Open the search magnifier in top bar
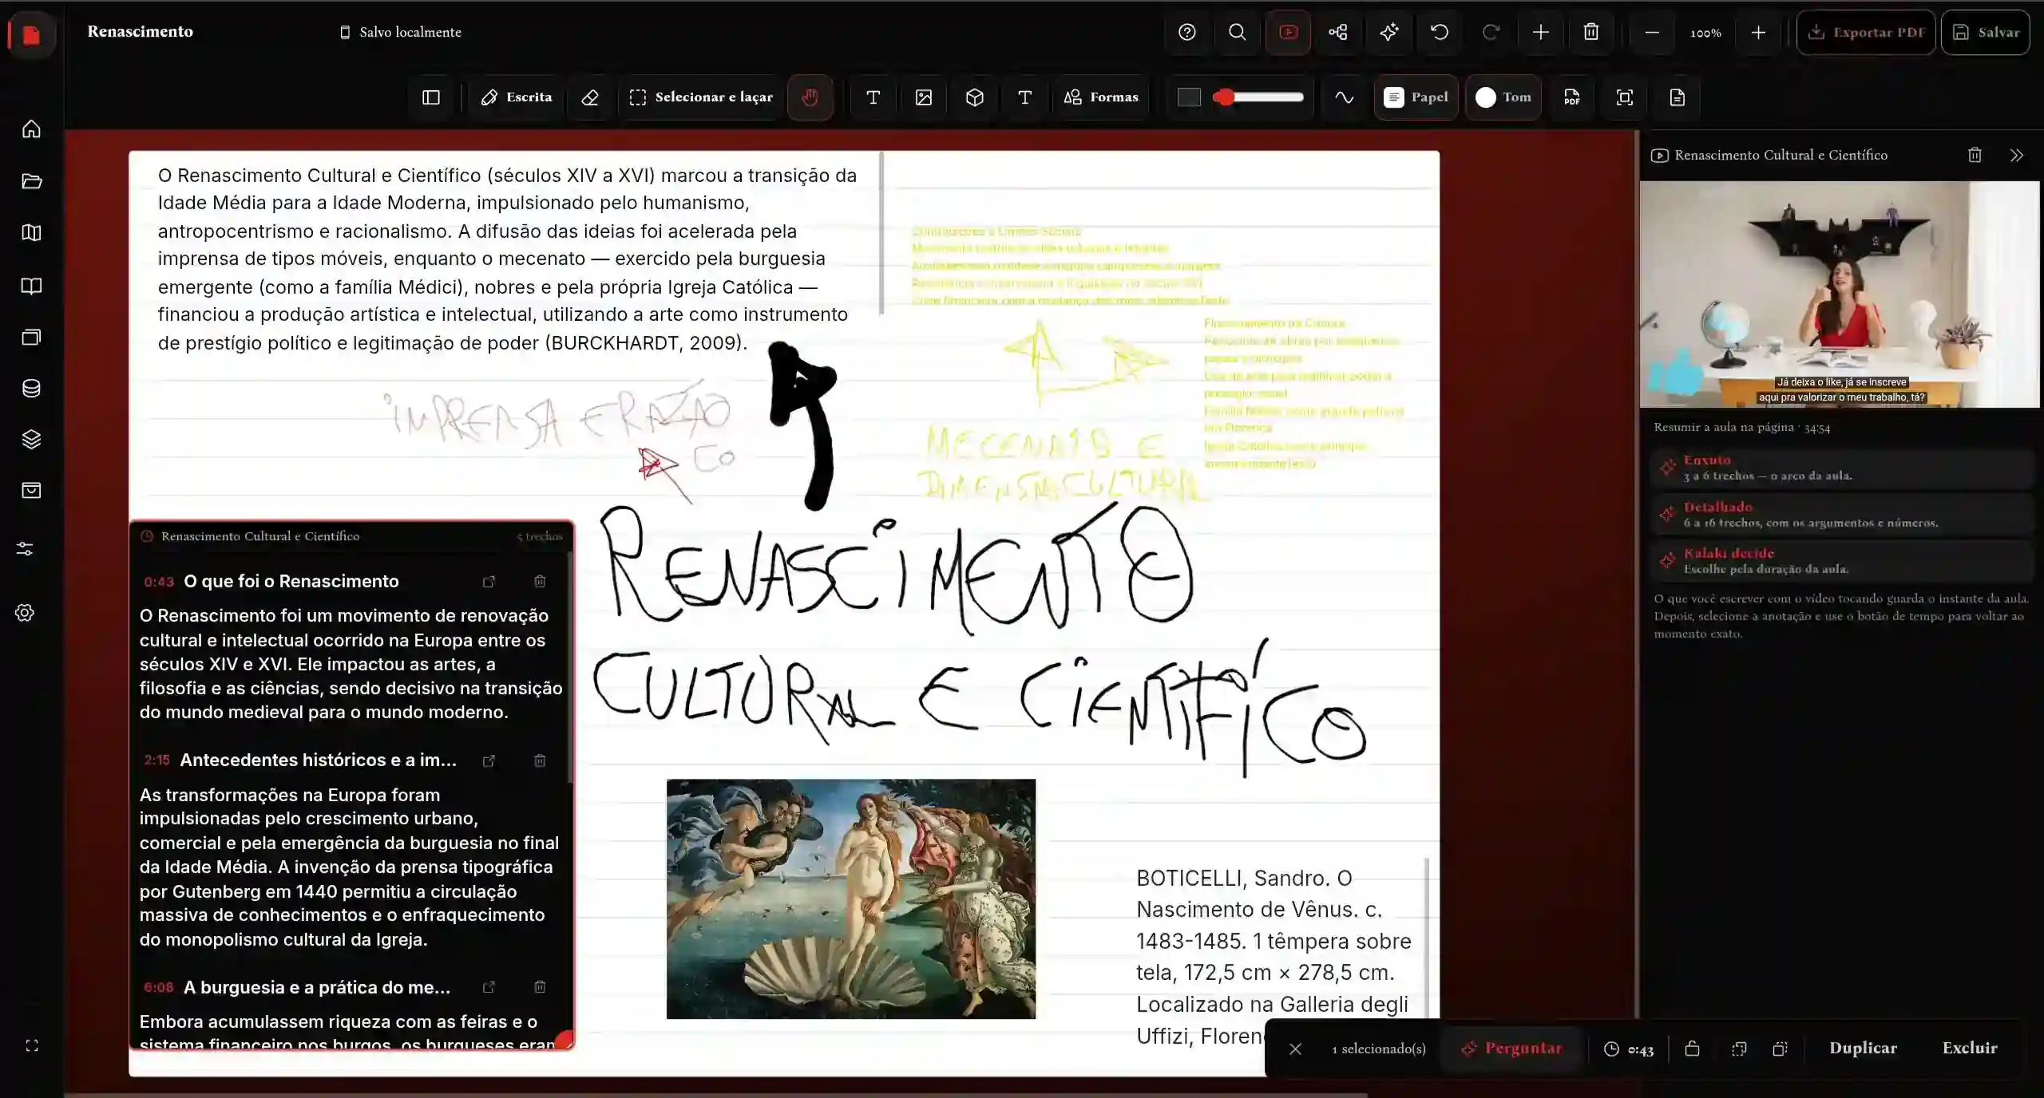 (1237, 32)
